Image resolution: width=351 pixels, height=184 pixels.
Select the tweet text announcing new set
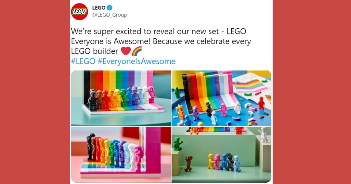[x=161, y=41]
